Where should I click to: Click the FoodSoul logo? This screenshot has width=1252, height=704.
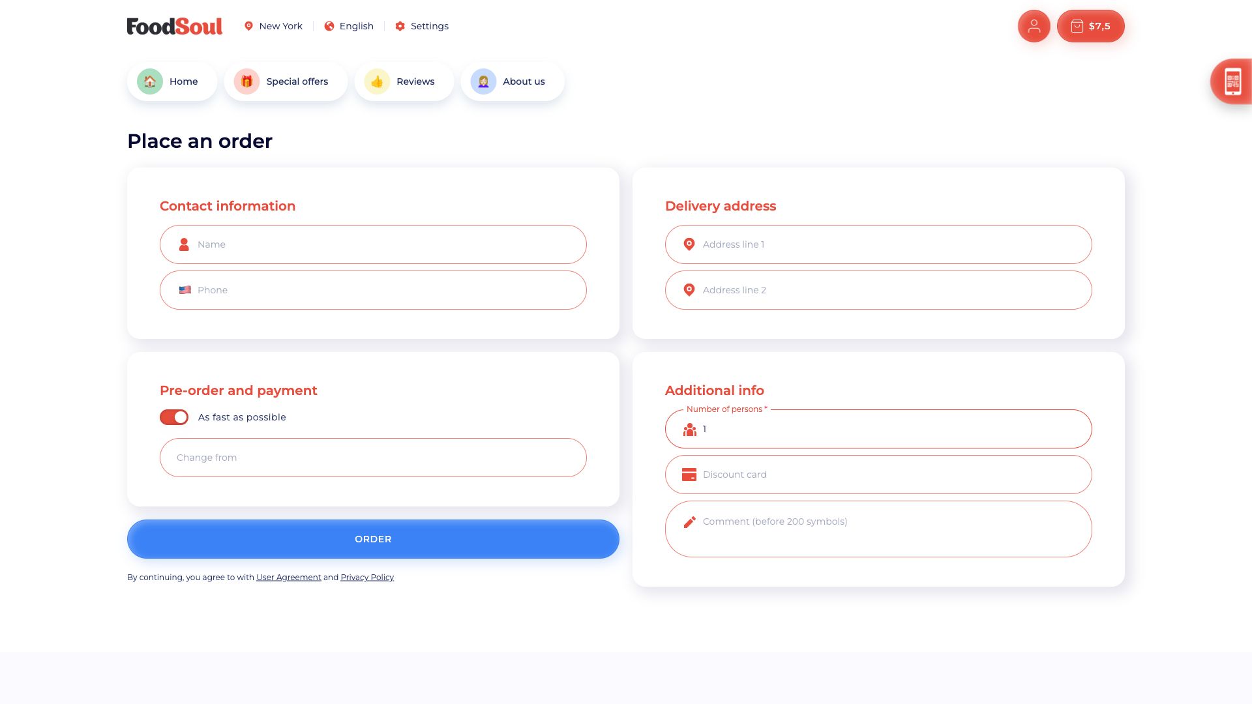[x=174, y=26]
